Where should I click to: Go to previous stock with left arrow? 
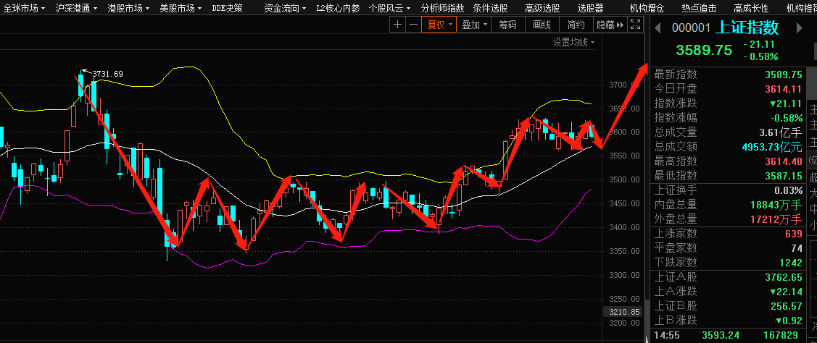point(658,28)
